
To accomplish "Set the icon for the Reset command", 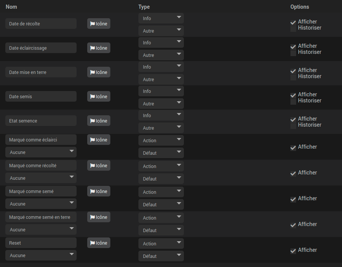I will 99,243.
